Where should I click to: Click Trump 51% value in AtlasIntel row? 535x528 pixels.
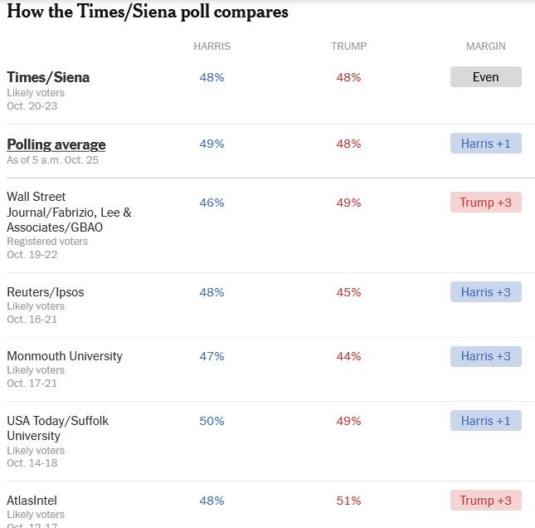348,501
